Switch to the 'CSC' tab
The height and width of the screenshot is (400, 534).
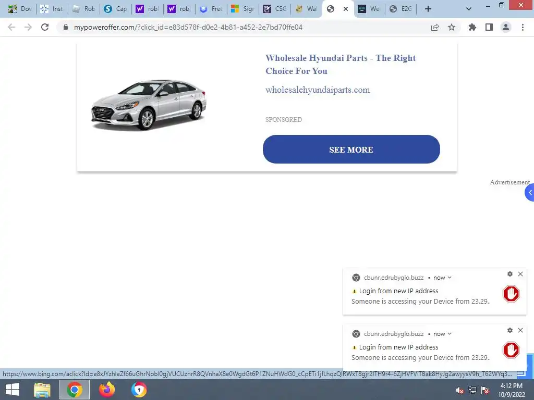coord(275,9)
